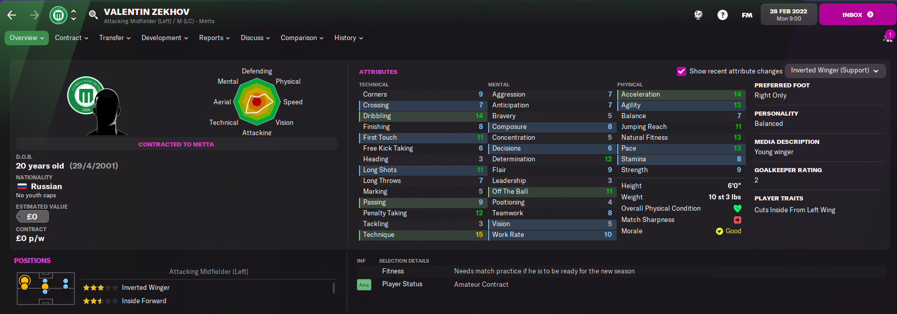Image resolution: width=897 pixels, height=314 pixels.
Task: Open the world globe icon
Action: tap(698, 15)
